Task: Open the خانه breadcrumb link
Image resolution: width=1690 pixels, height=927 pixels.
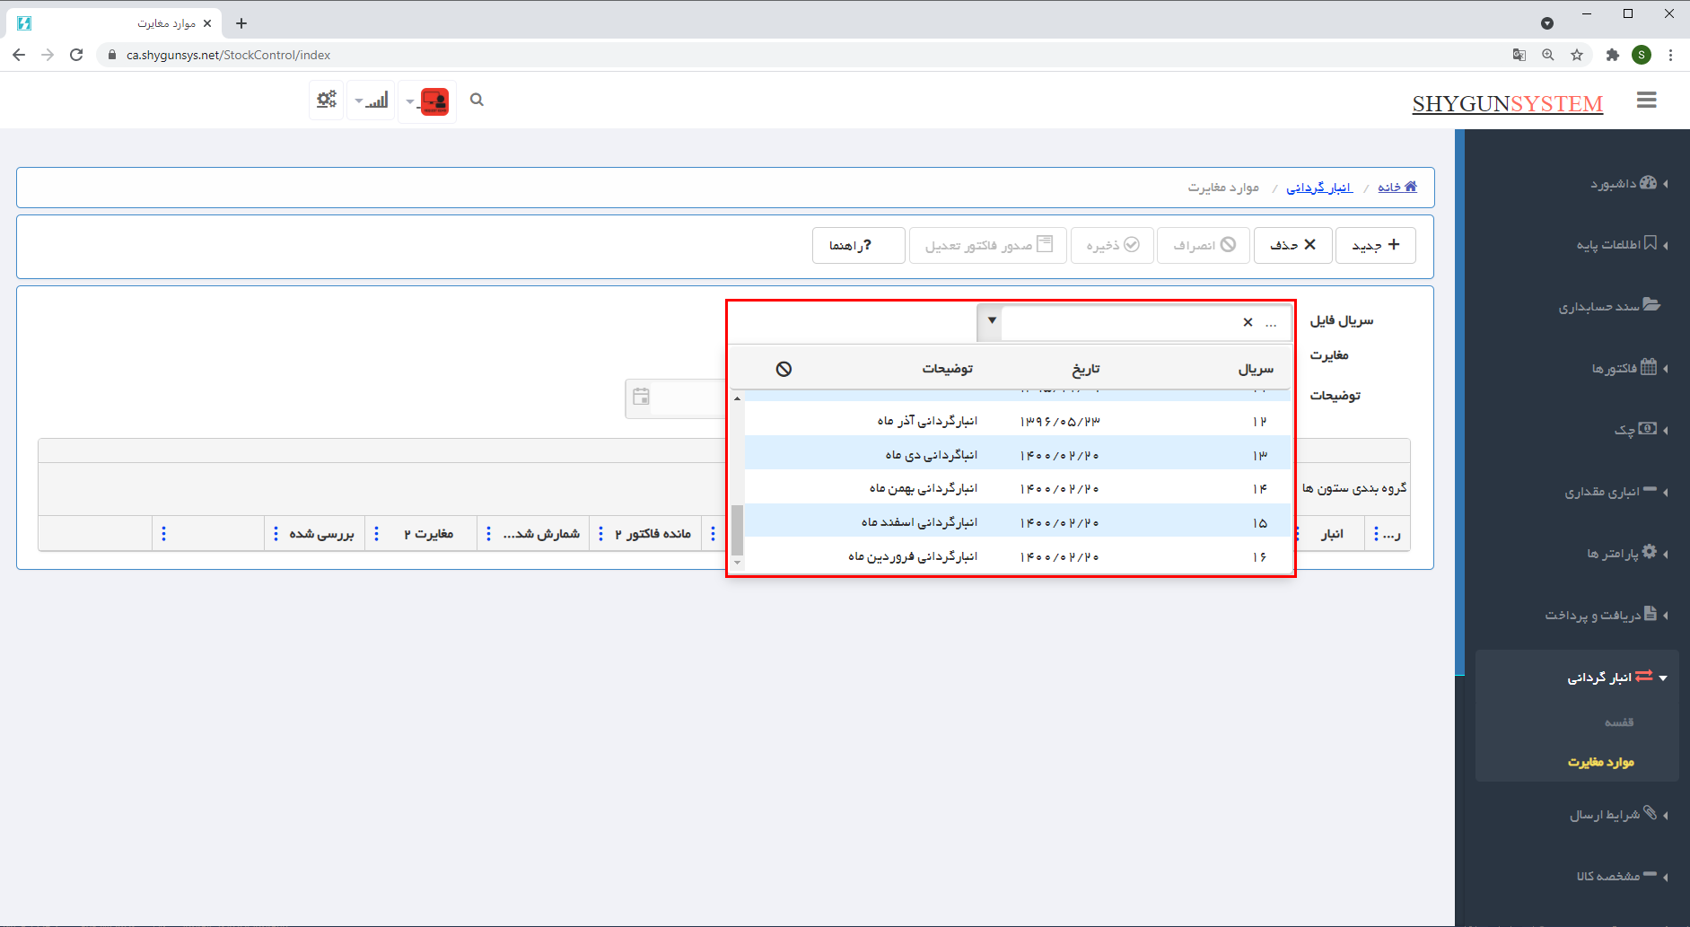Action: pos(1397,187)
